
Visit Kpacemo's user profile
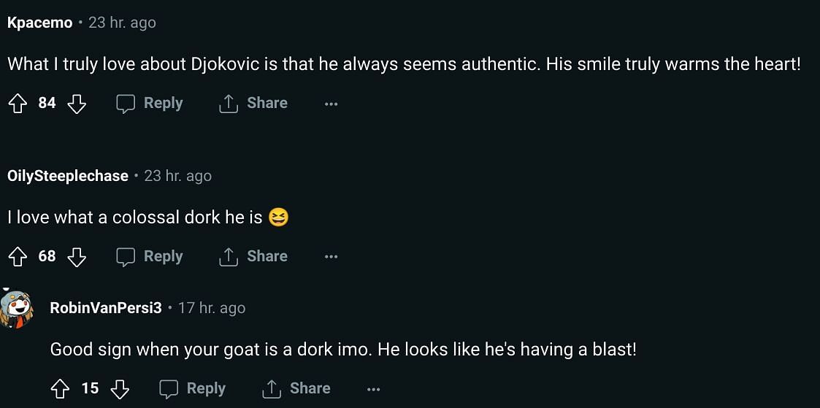tap(40, 23)
